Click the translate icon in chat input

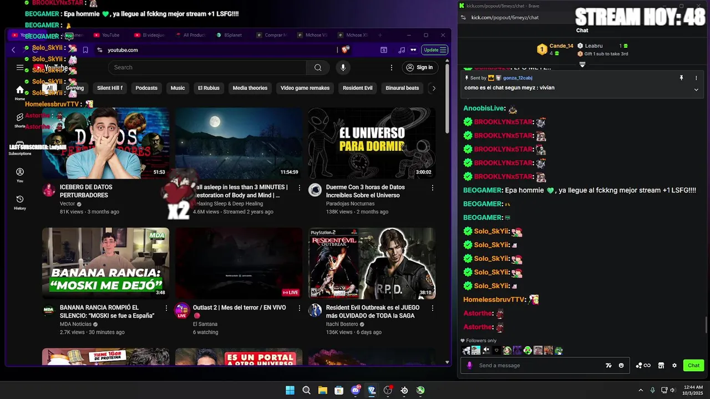click(x=608, y=366)
